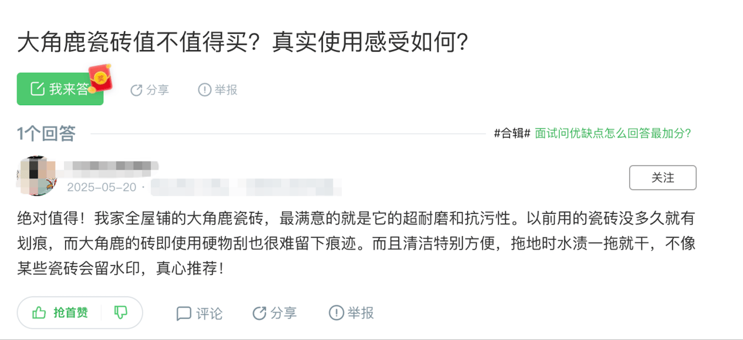Click 举报 text below the answer
The image size is (743, 340).
click(360, 313)
